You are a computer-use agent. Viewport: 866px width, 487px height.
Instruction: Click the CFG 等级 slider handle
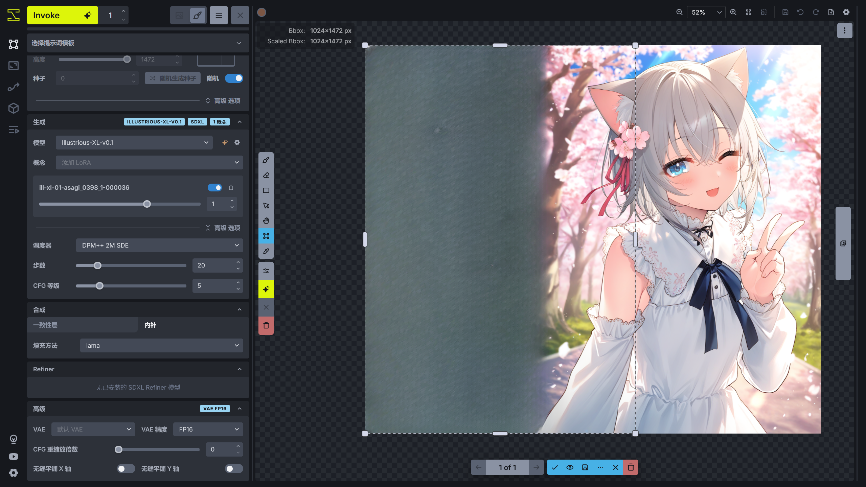click(99, 286)
